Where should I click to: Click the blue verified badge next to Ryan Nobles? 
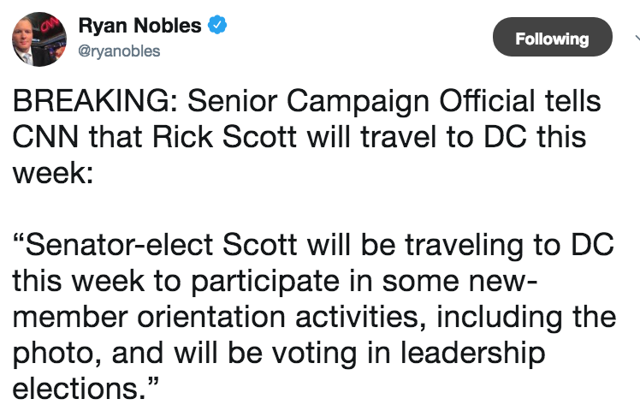coord(217,25)
